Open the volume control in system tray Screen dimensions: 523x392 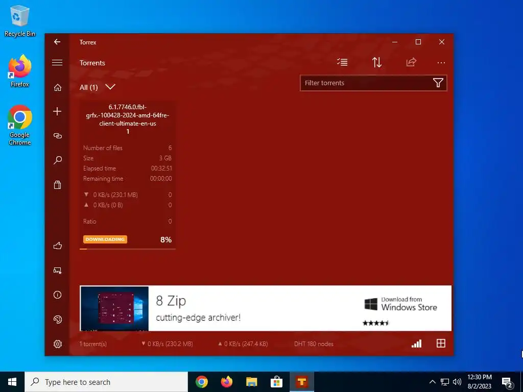coord(457,382)
